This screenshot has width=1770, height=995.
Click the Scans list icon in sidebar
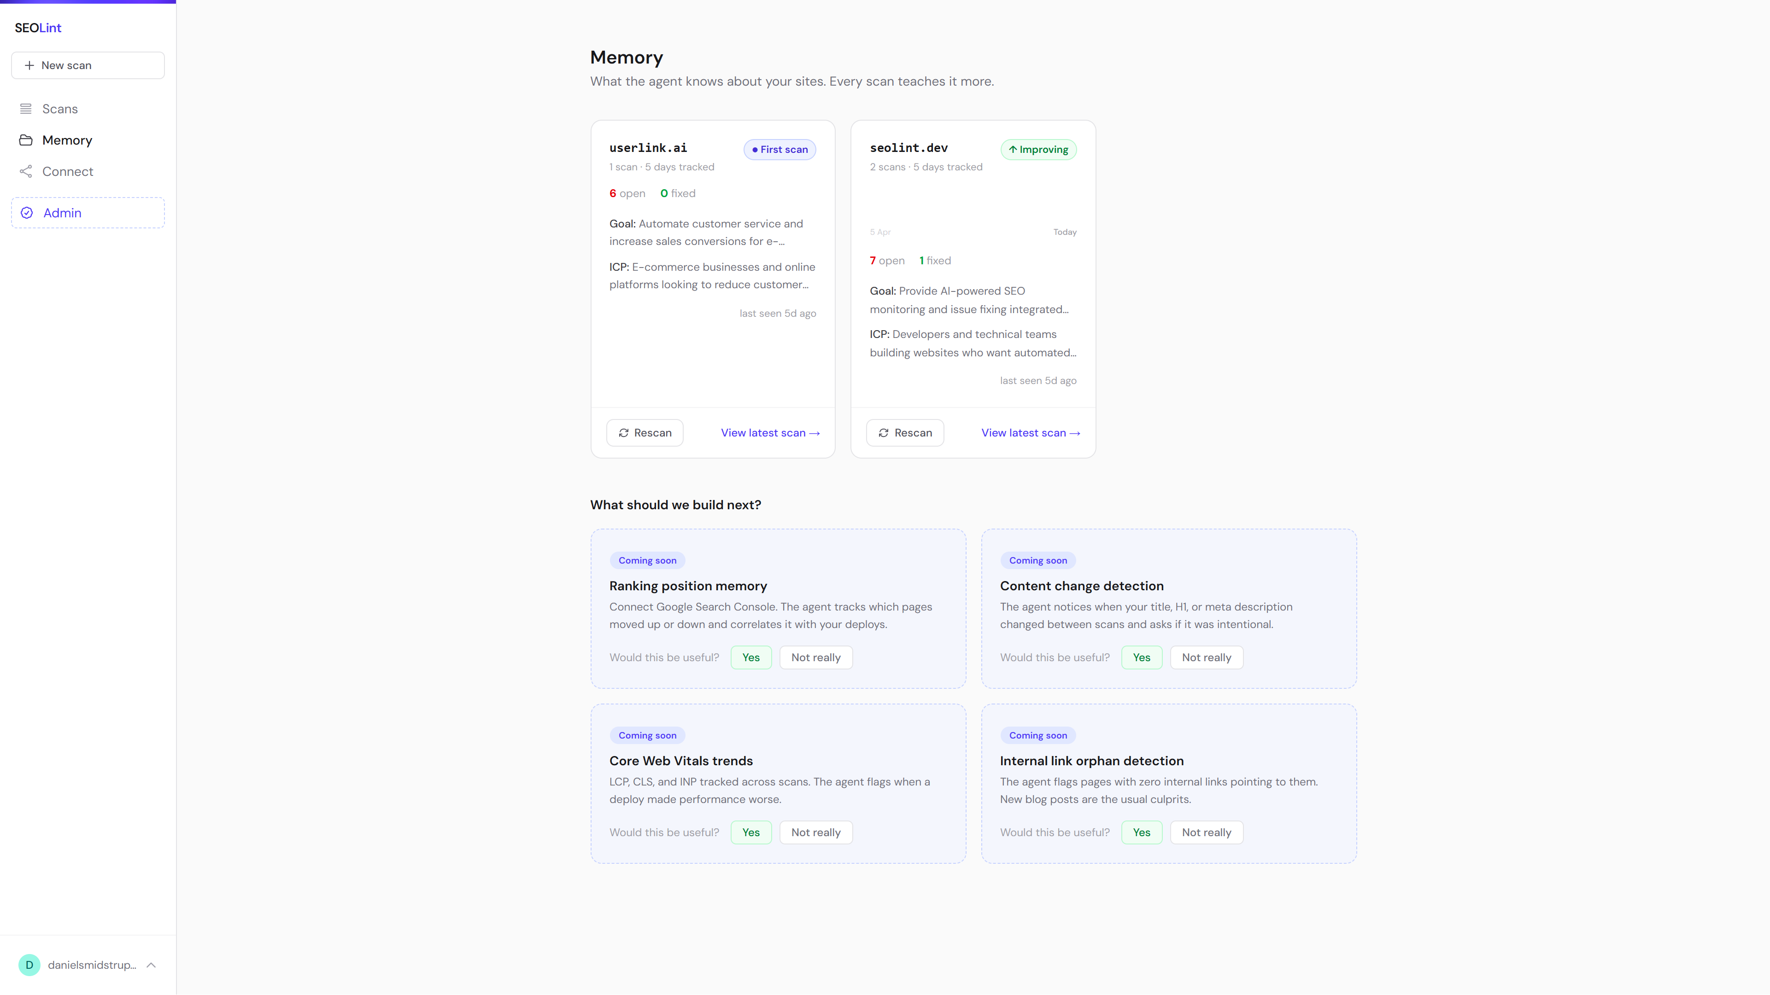point(25,109)
